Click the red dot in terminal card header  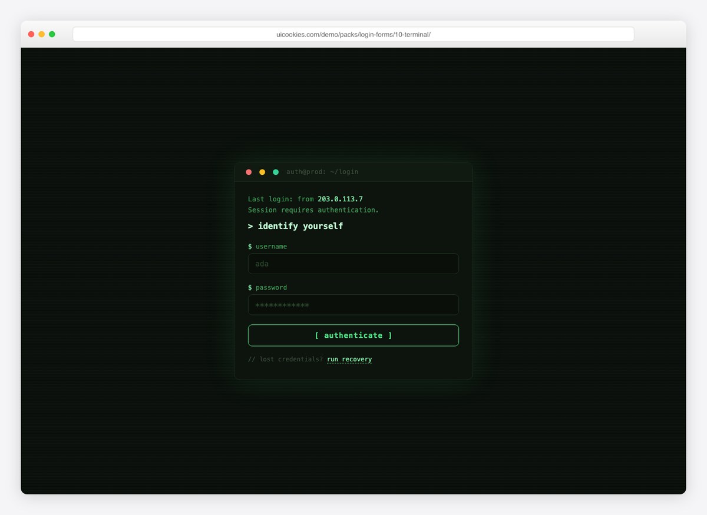[249, 172]
